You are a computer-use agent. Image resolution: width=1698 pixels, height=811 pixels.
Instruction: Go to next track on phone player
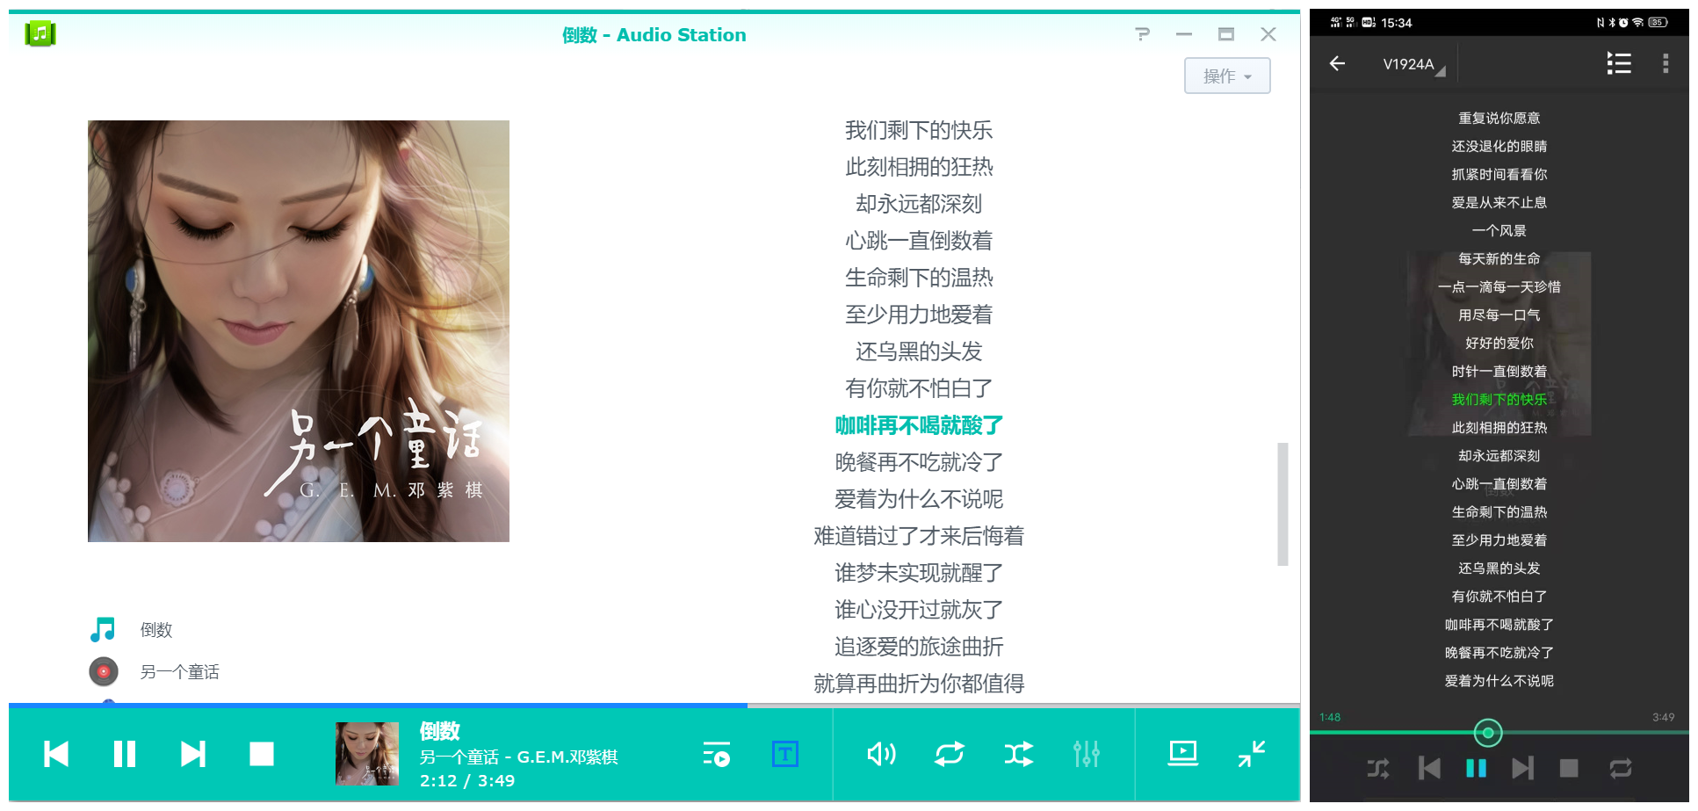[1522, 769]
